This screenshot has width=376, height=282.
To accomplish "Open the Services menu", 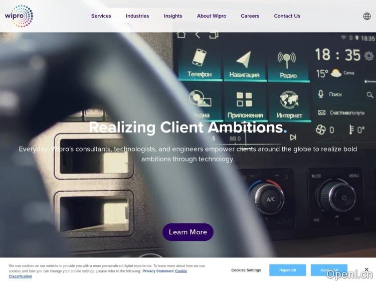I will 101,16.
